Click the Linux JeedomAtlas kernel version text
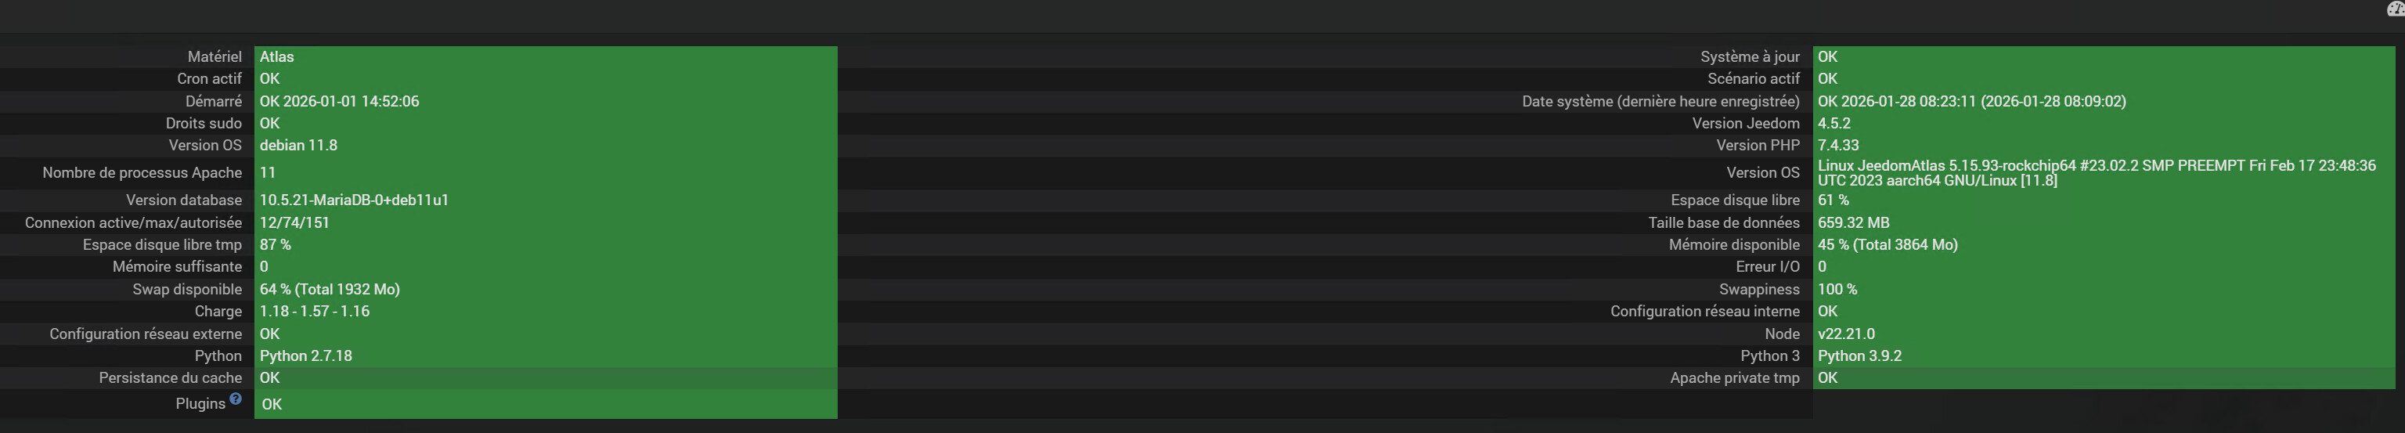 pyautogui.click(x=2095, y=172)
